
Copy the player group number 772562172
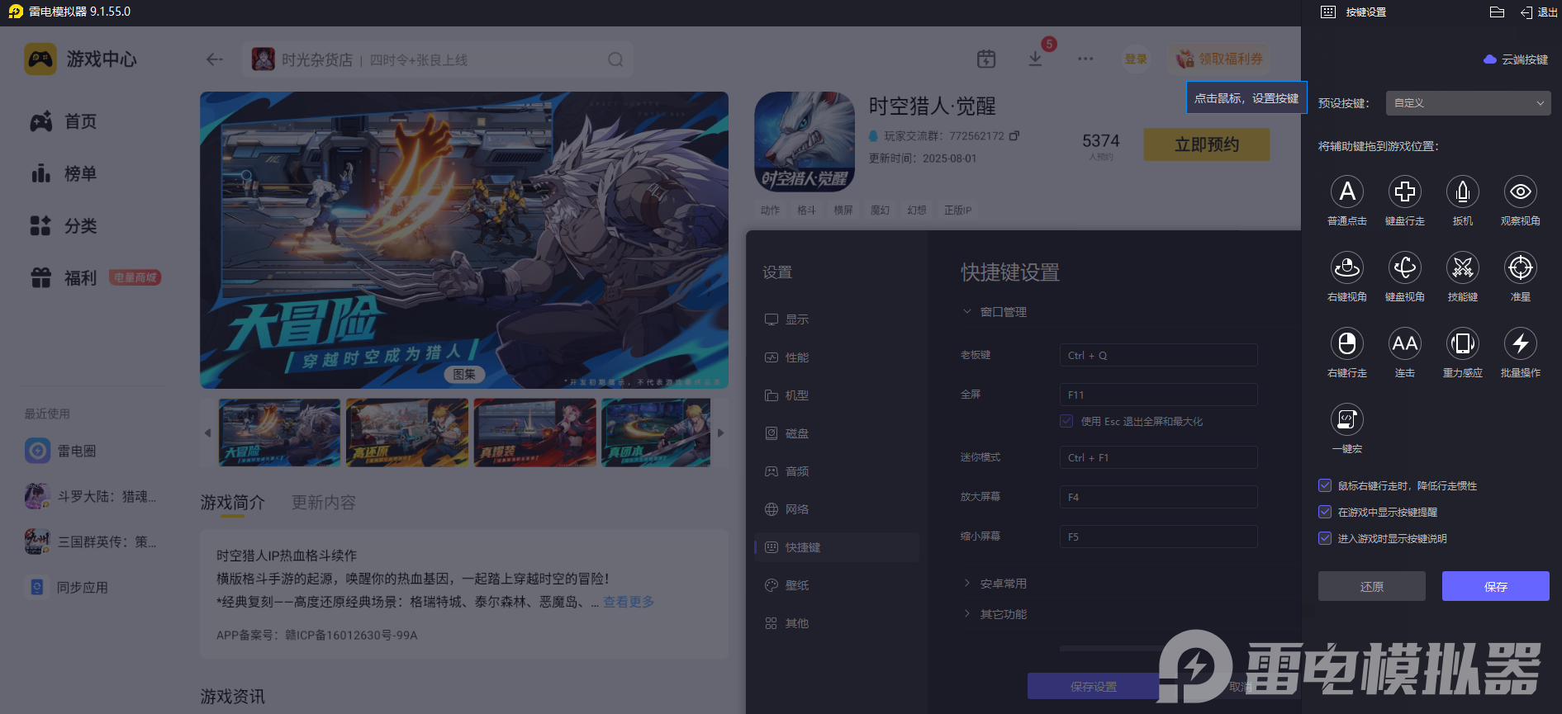pyautogui.click(x=1014, y=135)
